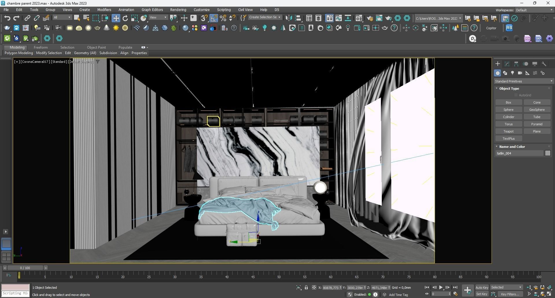Open the selection filter All dropdown

tap(62, 18)
